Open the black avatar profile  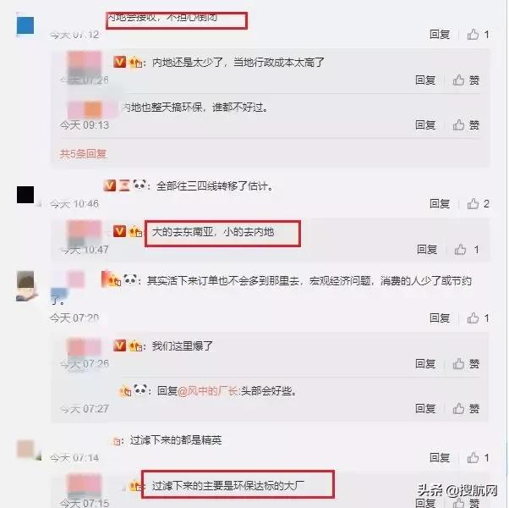pyautogui.click(x=25, y=195)
